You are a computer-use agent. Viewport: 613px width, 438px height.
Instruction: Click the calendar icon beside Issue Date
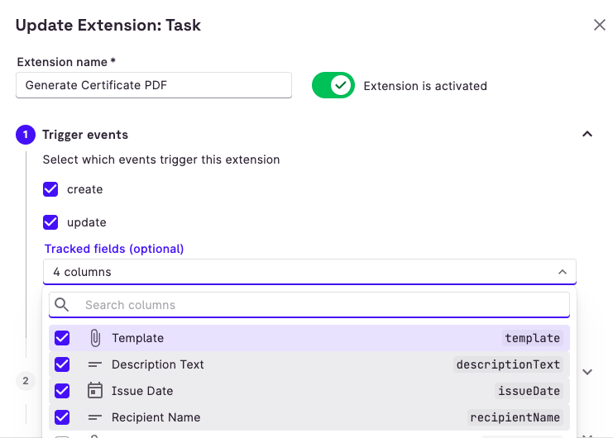point(95,391)
